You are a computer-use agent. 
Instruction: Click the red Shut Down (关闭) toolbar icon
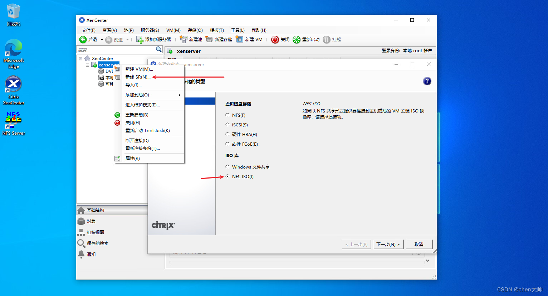275,40
